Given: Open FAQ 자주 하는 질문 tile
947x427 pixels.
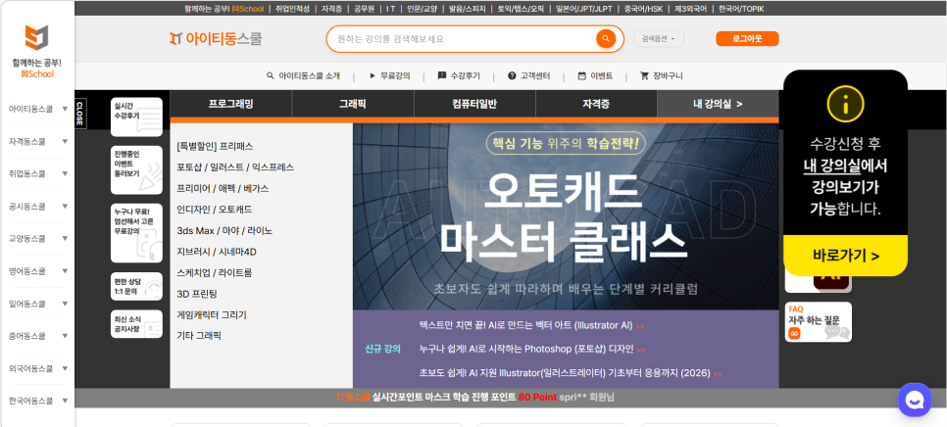Looking at the screenshot, I should coord(819,322).
